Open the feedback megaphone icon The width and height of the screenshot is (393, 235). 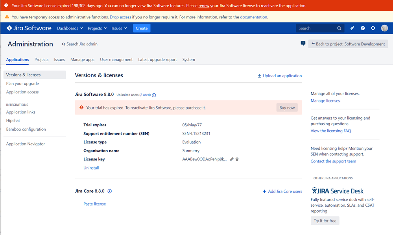tap(352, 28)
